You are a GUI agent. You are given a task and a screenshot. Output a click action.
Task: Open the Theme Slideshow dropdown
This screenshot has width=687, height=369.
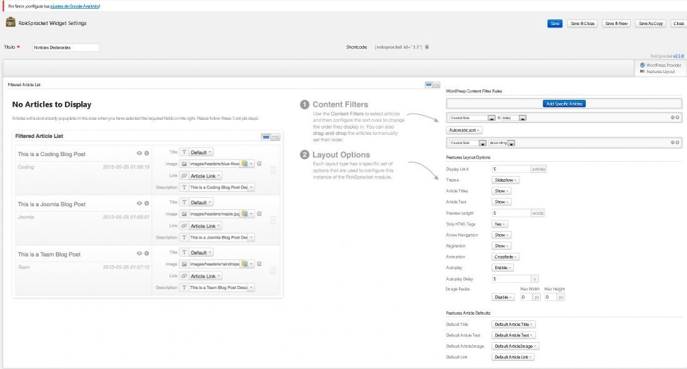click(506, 180)
